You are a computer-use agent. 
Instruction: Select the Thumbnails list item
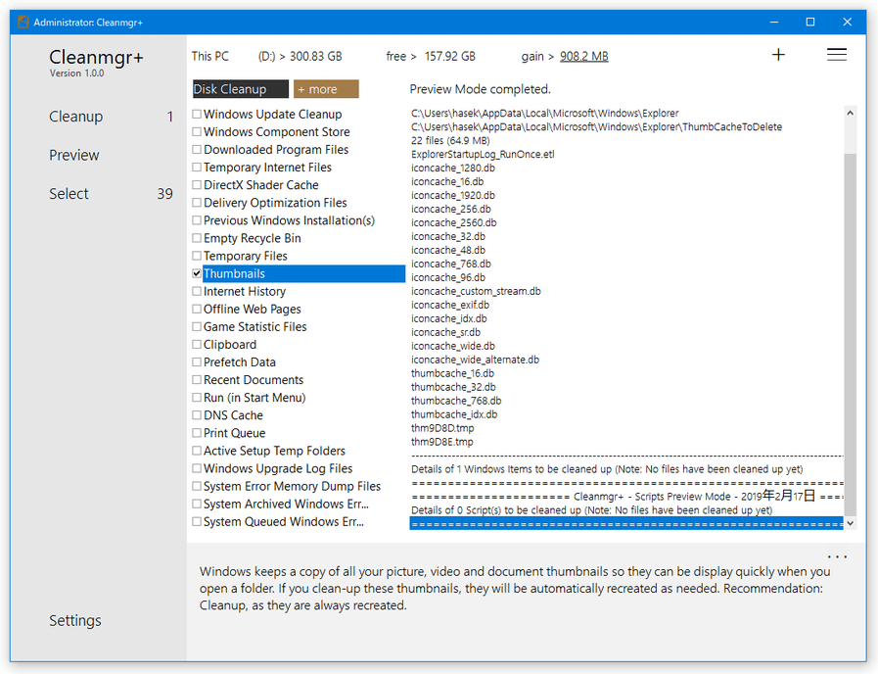click(303, 273)
